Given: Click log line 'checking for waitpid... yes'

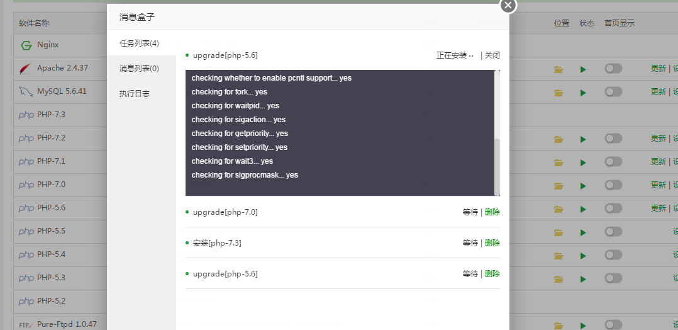Looking at the screenshot, I should point(235,106).
